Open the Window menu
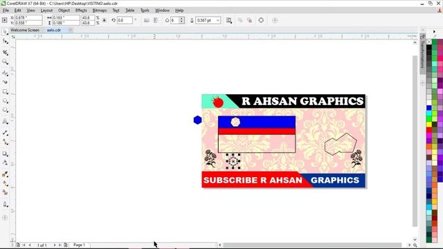443x249 pixels. [162, 10]
